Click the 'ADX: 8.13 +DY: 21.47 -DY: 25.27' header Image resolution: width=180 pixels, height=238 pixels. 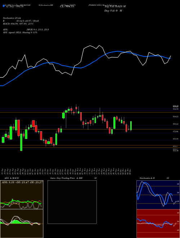tap(22, 182)
